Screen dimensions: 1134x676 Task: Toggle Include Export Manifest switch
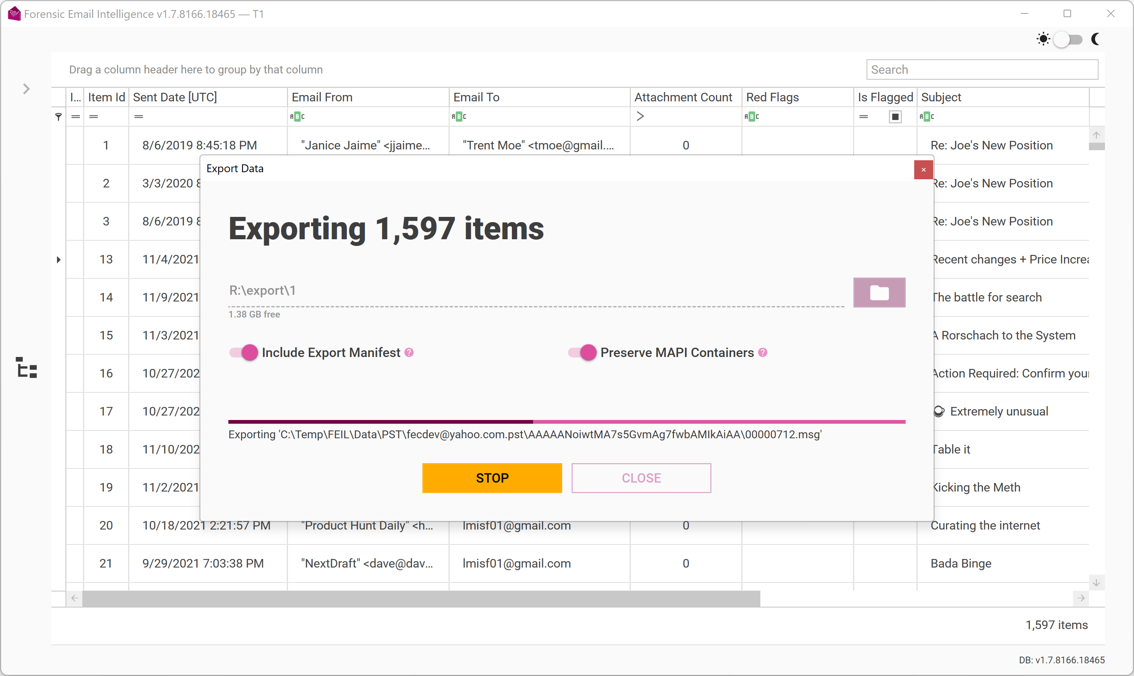pos(244,352)
